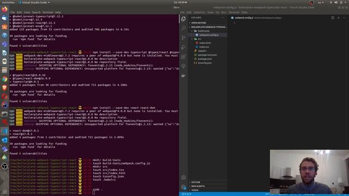The image size is (349, 196).
Task: Collapse the src folder
Action: click(208, 39)
